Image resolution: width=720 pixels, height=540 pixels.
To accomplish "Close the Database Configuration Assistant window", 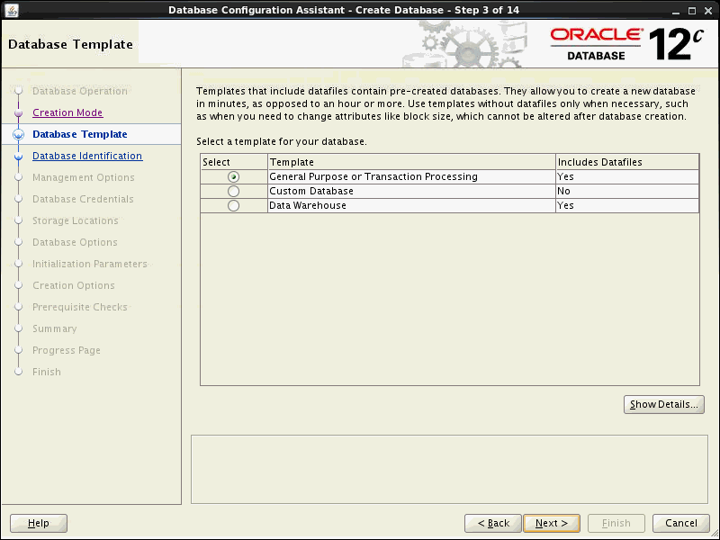I will [x=708, y=11].
